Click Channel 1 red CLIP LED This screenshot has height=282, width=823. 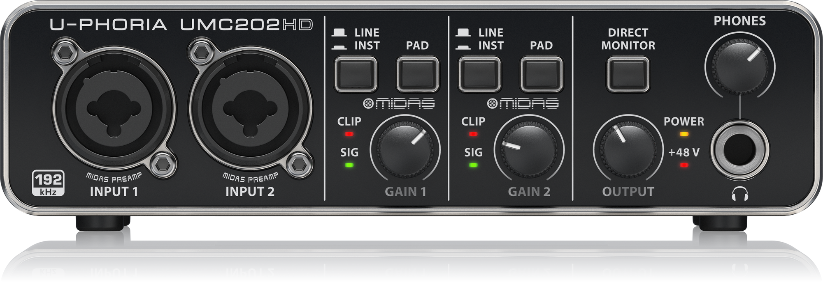[x=349, y=134]
